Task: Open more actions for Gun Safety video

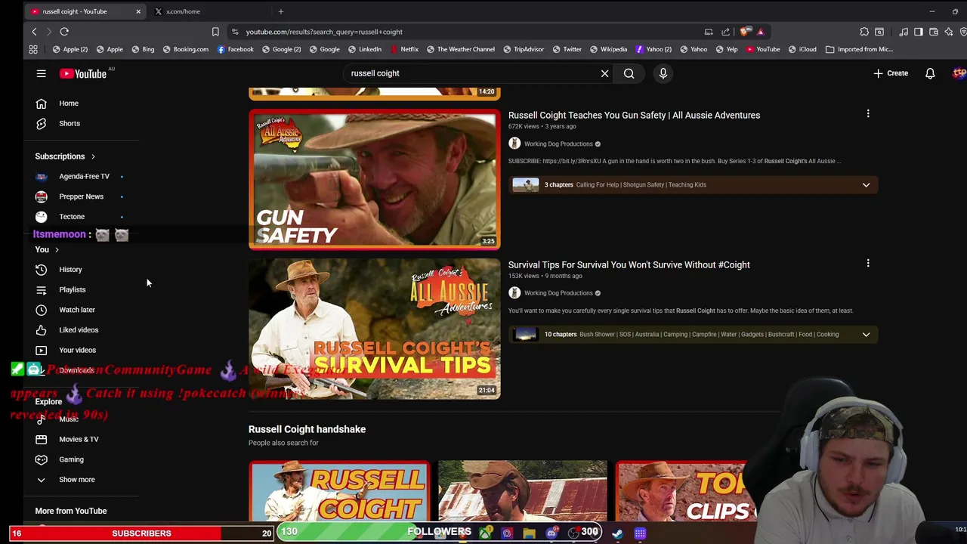Action: (868, 114)
